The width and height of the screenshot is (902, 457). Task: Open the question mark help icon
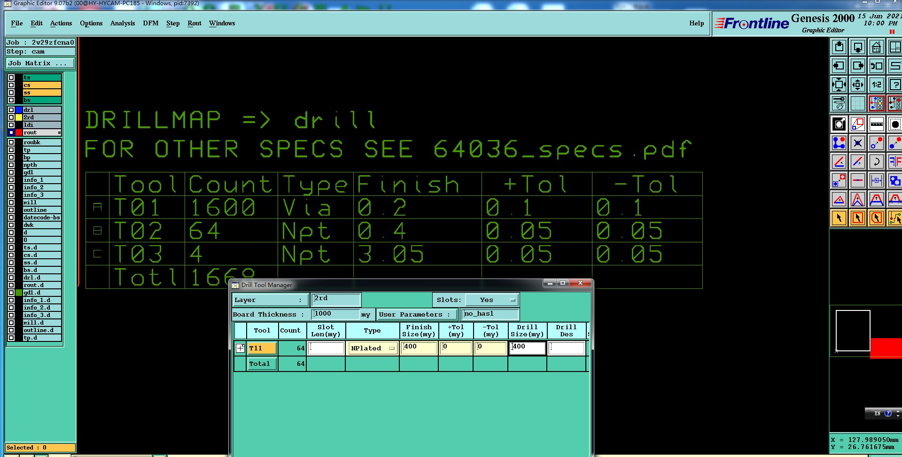(894, 85)
